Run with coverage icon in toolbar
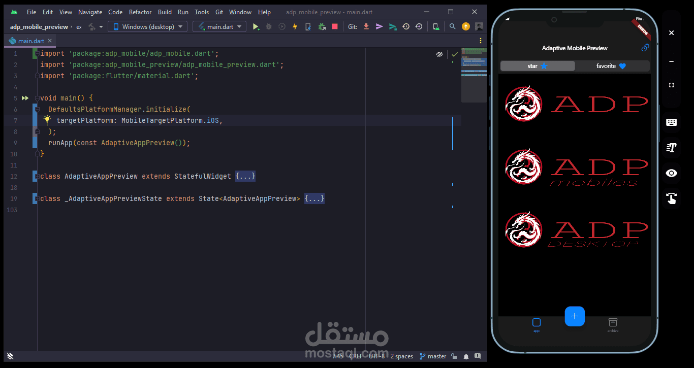 coord(282,26)
